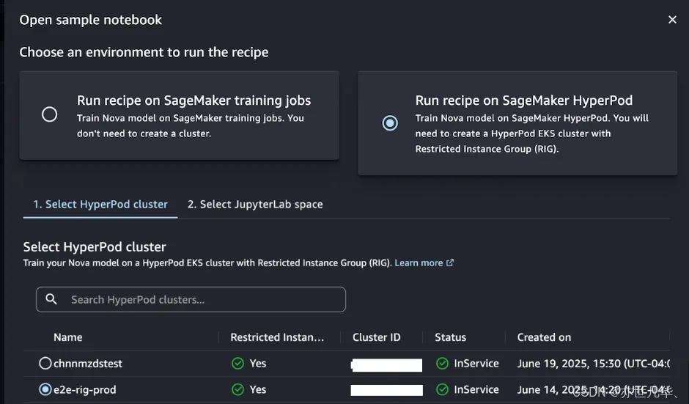This screenshot has height=404, width=689.
Task: Click the Name column header
Action: [x=67, y=337]
